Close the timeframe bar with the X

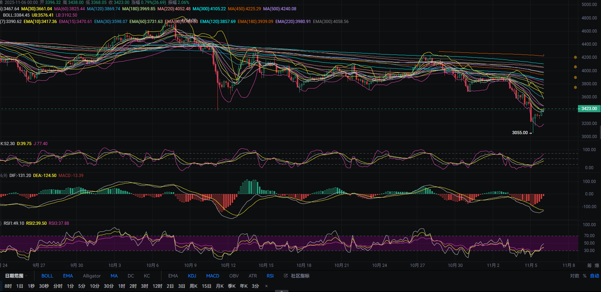click(266, 286)
